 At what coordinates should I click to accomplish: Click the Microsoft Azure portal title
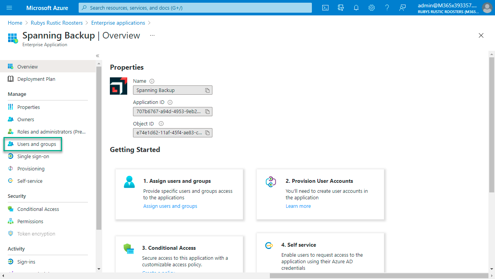coord(47,8)
